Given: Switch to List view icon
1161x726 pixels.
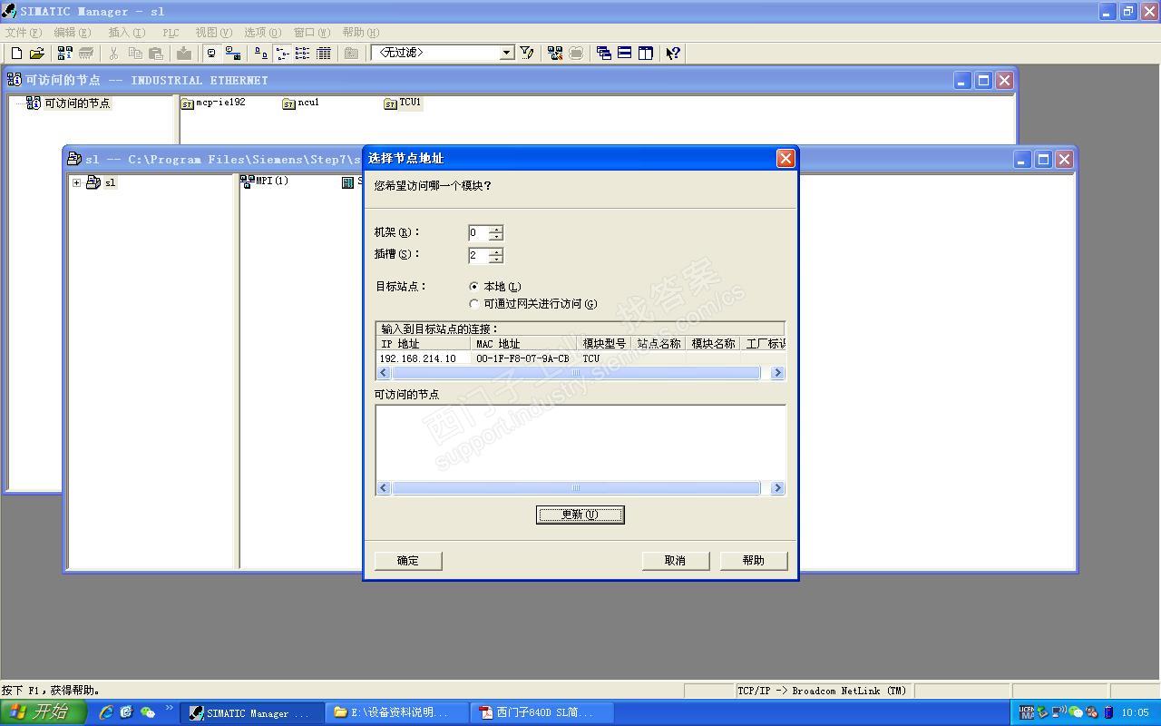Looking at the screenshot, I should click(x=303, y=54).
